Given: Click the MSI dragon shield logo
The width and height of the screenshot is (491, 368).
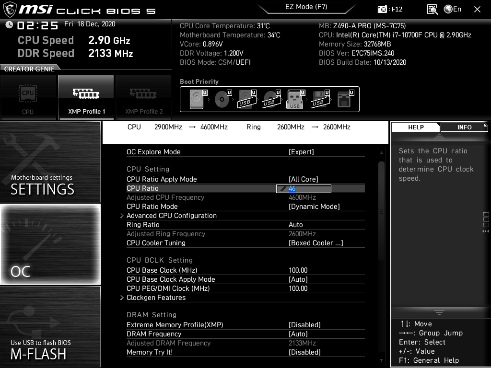Looking at the screenshot, I should click(x=10, y=10).
